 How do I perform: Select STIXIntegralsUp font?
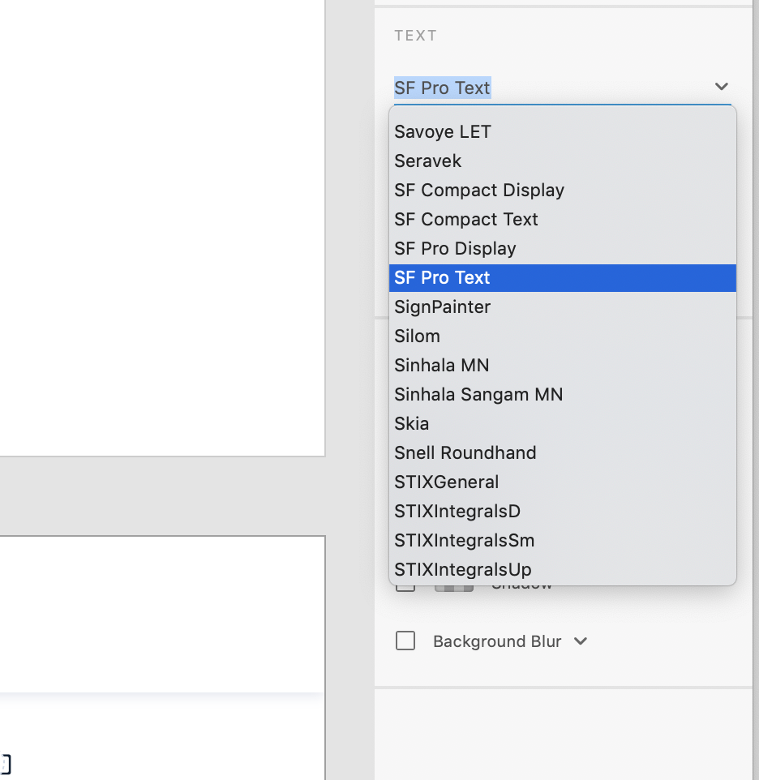pyautogui.click(x=463, y=569)
